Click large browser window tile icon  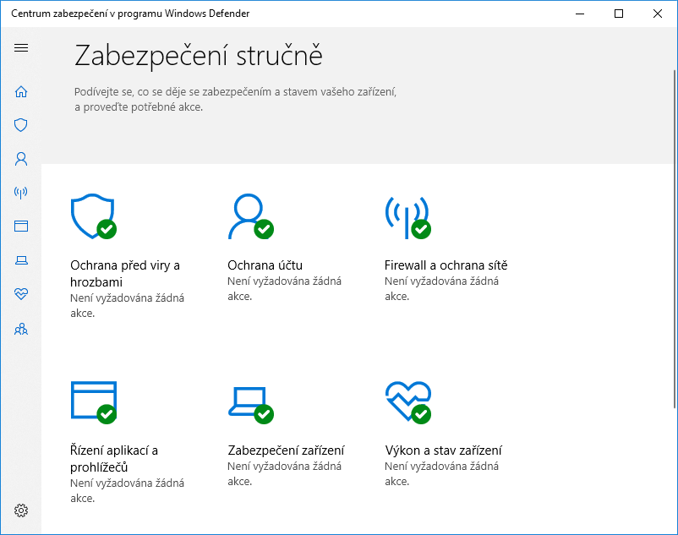[x=93, y=401]
